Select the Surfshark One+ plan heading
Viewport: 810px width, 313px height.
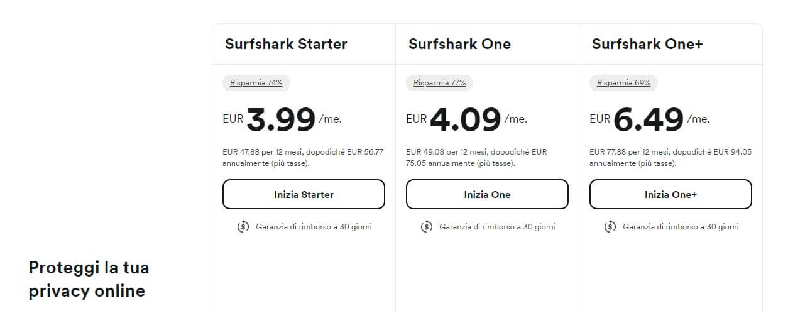(x=647, y=44)
